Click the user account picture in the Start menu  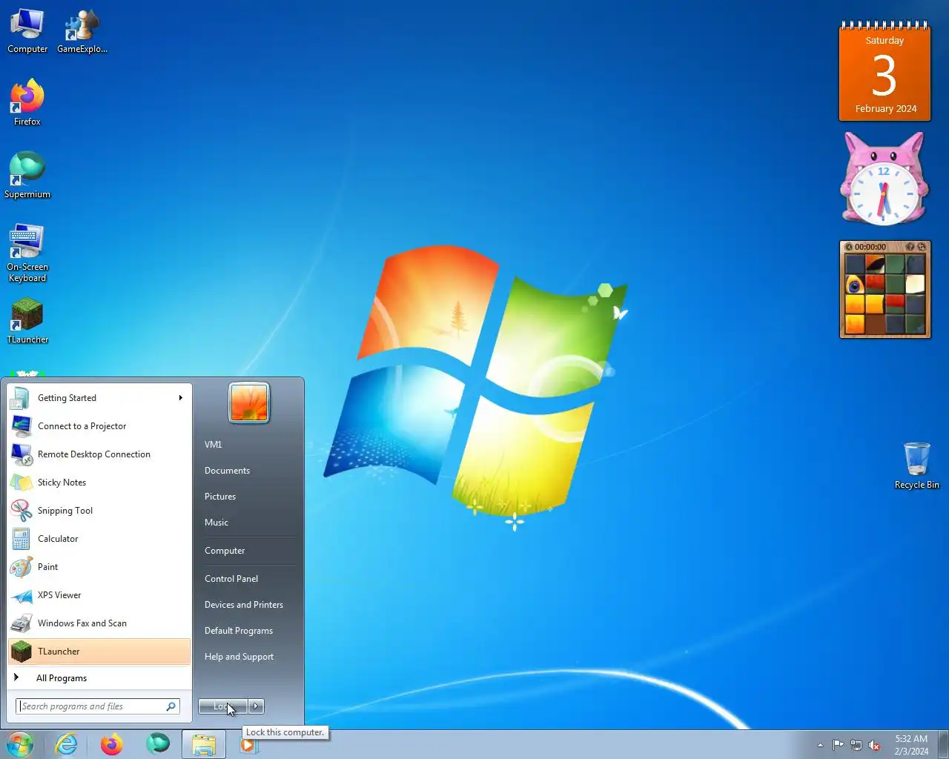pyautogui.click(x=249, y=402)
